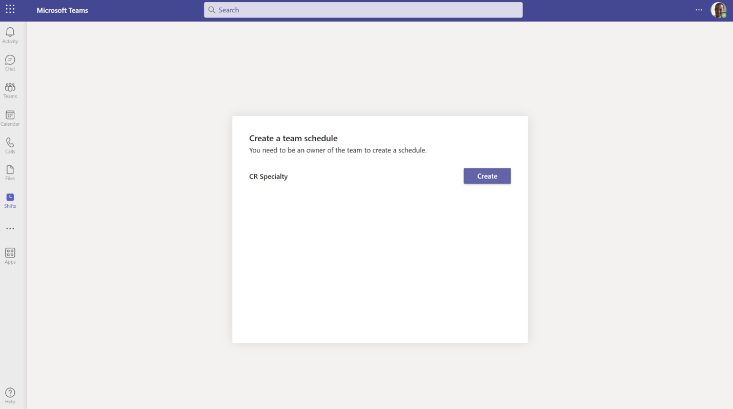The width and height of the screenshot is (733, 409).
Task: Click the 'Create a team schedule' heading
Action: pyautogui.click(x=293, y=138)
